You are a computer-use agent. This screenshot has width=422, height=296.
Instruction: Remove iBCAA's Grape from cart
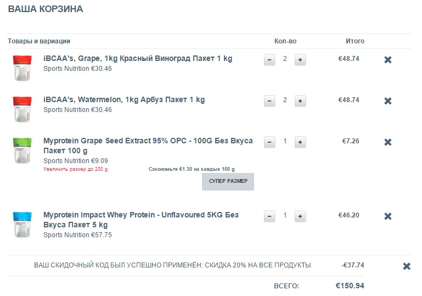[387, 59]
